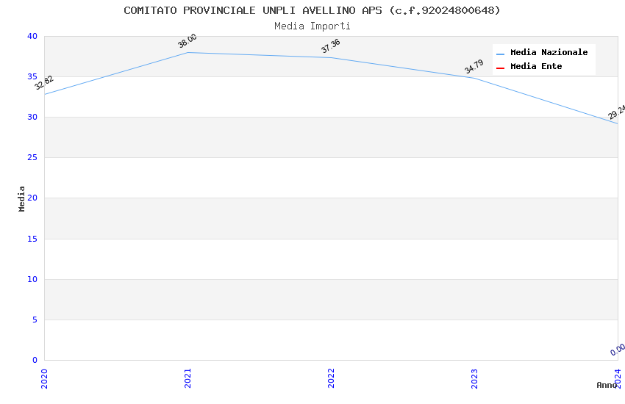Click the 25 y-axis tick label
This screenshot has height=404, width=625.
click(32, 158)
